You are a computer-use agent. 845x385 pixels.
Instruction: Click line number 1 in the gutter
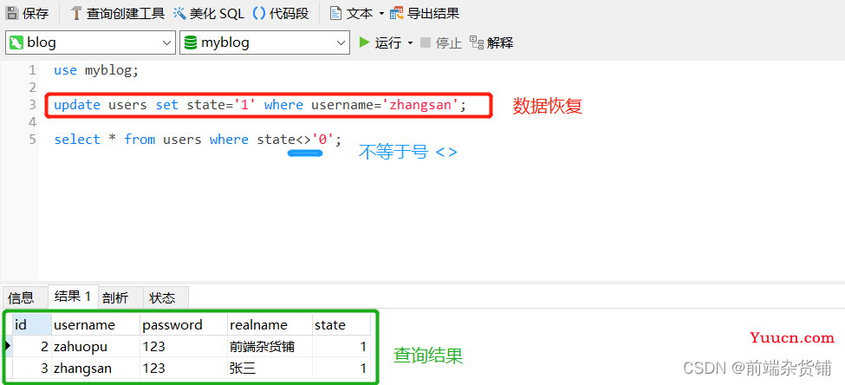tap(32, 70)
